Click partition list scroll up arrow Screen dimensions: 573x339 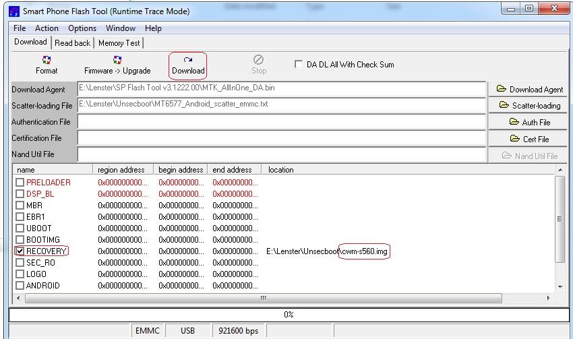pos(560,170)
